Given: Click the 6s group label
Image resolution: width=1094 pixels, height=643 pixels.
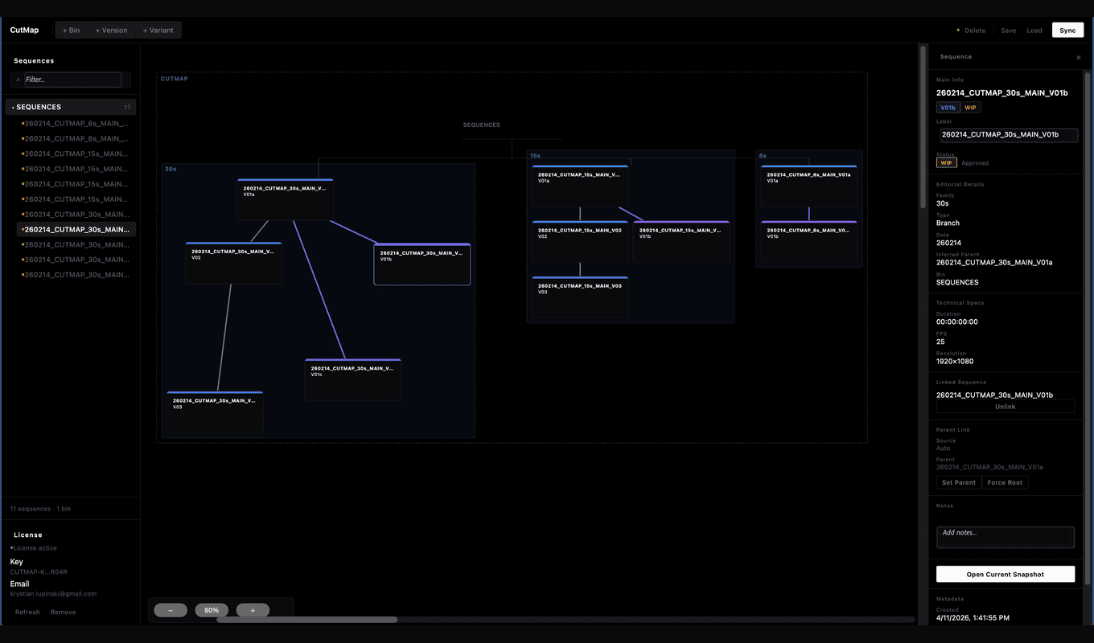Looking at the screenshot, I should pyautogui.click(x=763, y=156).
